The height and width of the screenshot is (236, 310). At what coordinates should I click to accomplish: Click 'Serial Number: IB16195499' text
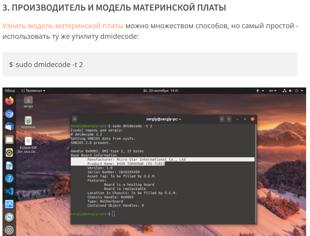tap(113, 172)
